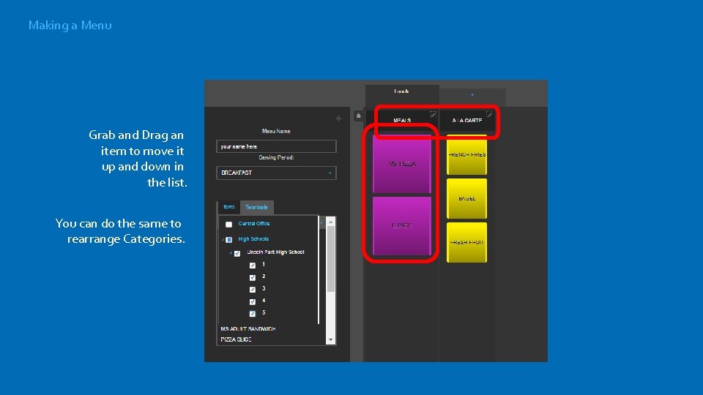
Task: Select PIZZA SLICE in list
Action: tap(237, 339)
